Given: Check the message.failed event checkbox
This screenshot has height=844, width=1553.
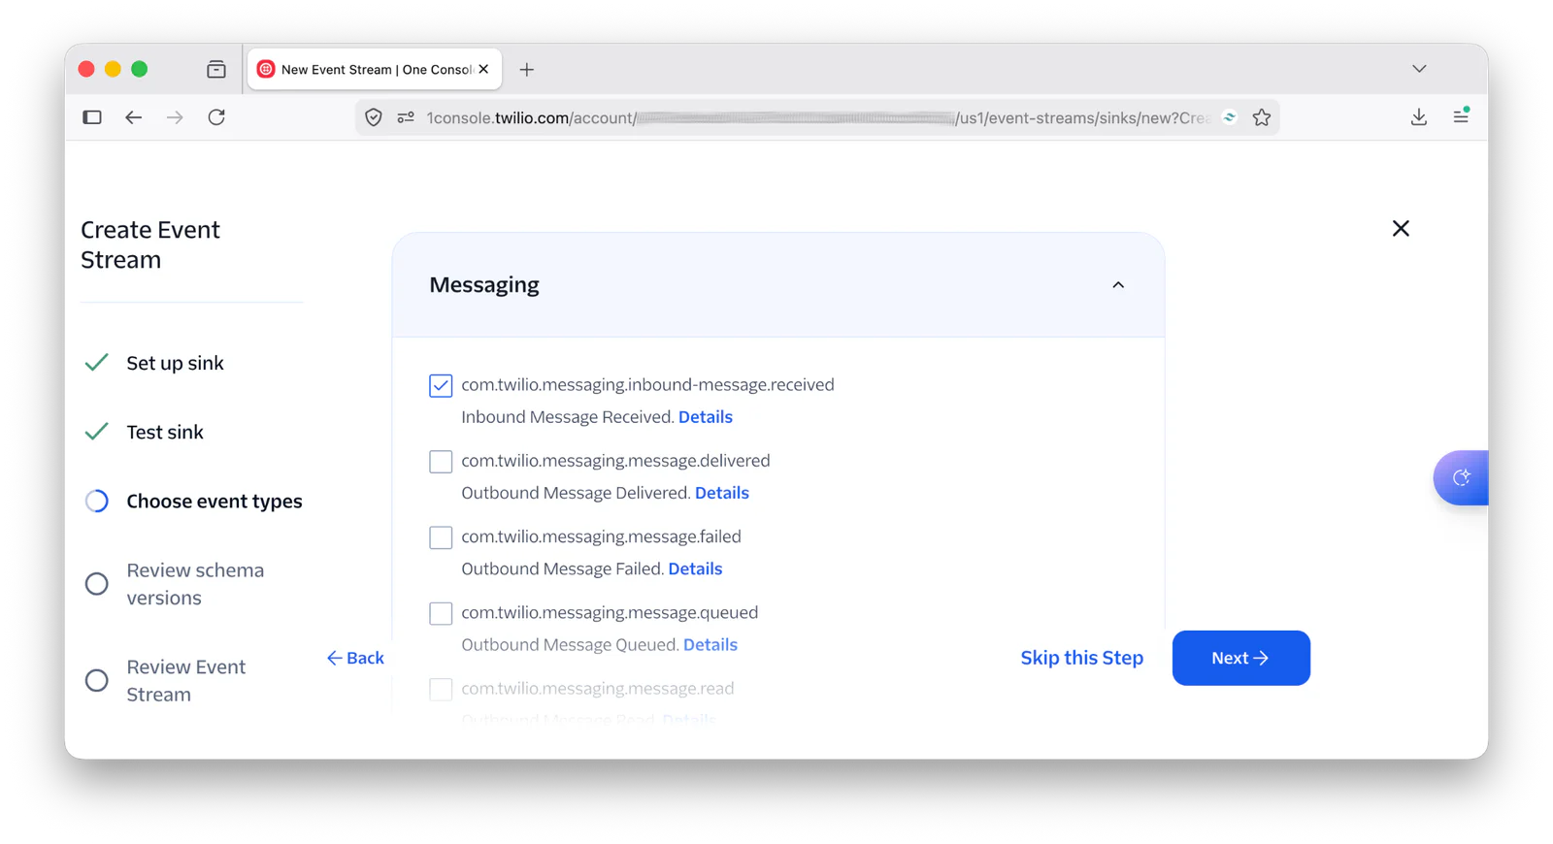Looking at the screenshot, I should tap(441, 537).
